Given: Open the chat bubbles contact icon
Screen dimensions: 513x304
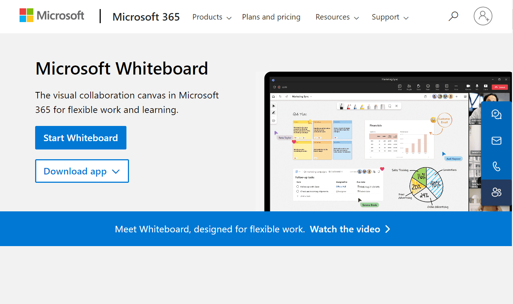Looking at the screenshot, I should pos(496,114).
